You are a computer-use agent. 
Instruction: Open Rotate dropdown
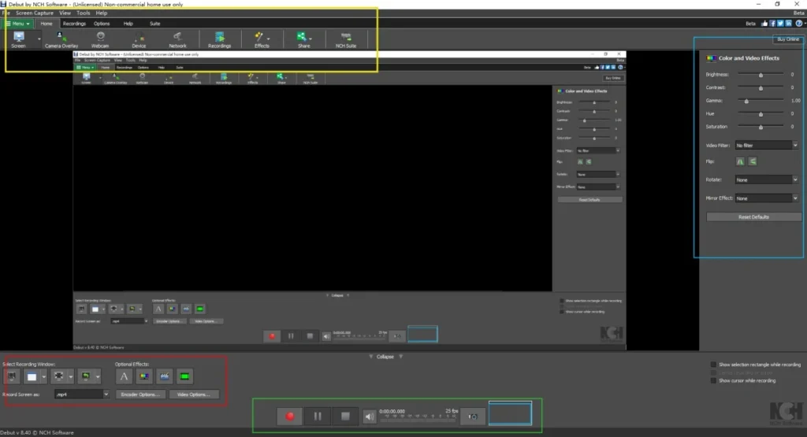(766, 180)
